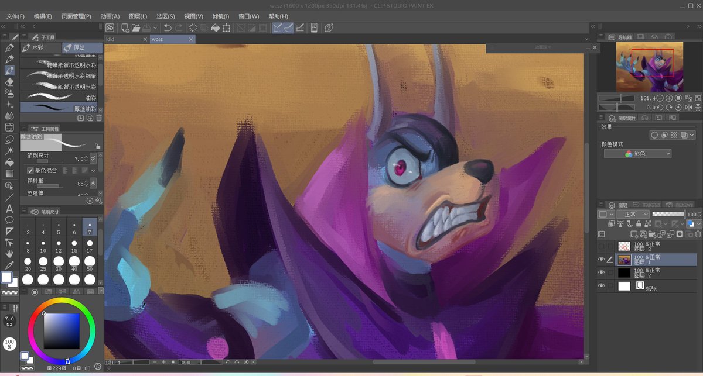Select the 厚塗油彩 brush
Image resolution: width=703 pixels, height=376 pixels.
(59, 108)
